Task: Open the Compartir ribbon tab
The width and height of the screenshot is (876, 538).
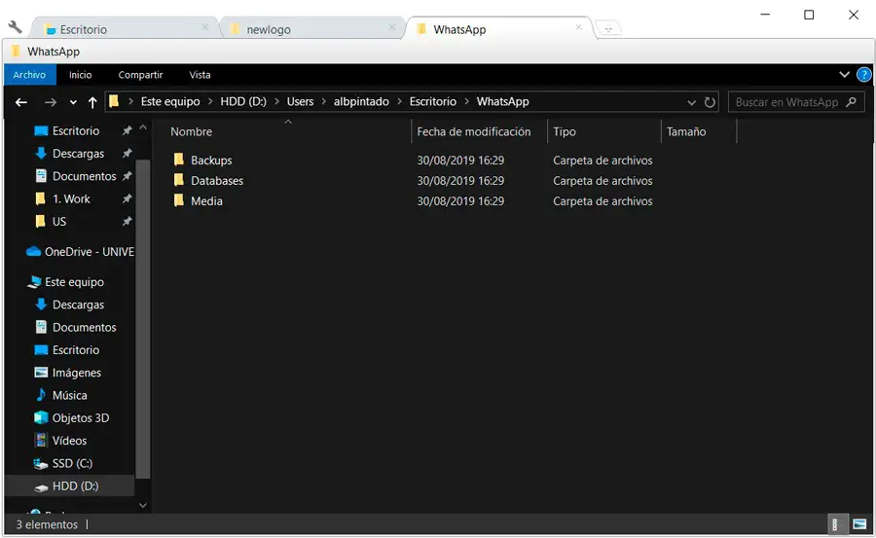Action: pos(140,74)
